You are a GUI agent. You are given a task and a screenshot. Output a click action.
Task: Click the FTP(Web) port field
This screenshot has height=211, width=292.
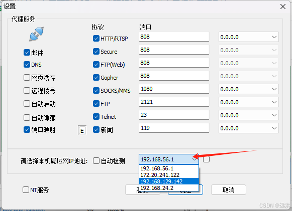(174, 63)
